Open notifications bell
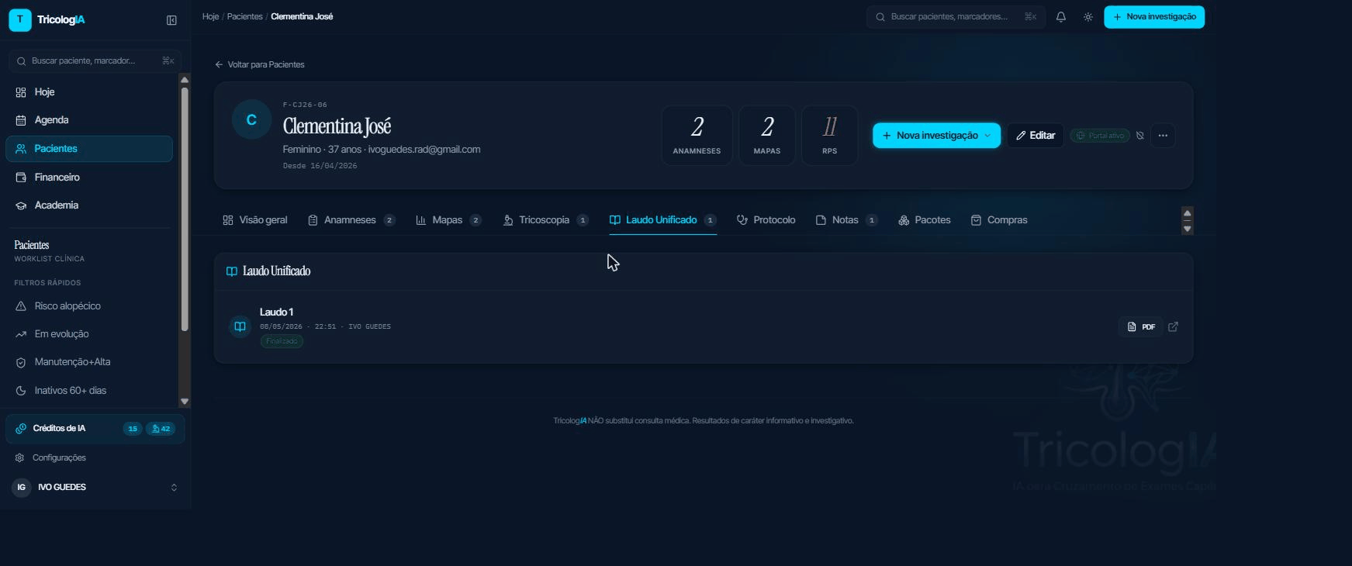This screenshot has width=1352, height=566. pos(1061,17)
